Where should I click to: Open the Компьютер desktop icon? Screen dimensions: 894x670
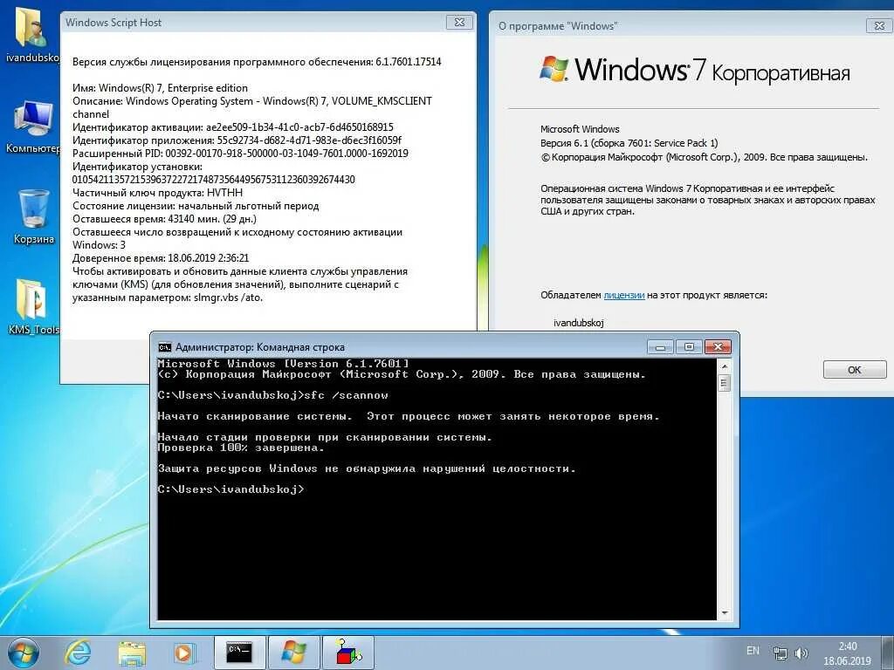[x=32, y=126]
